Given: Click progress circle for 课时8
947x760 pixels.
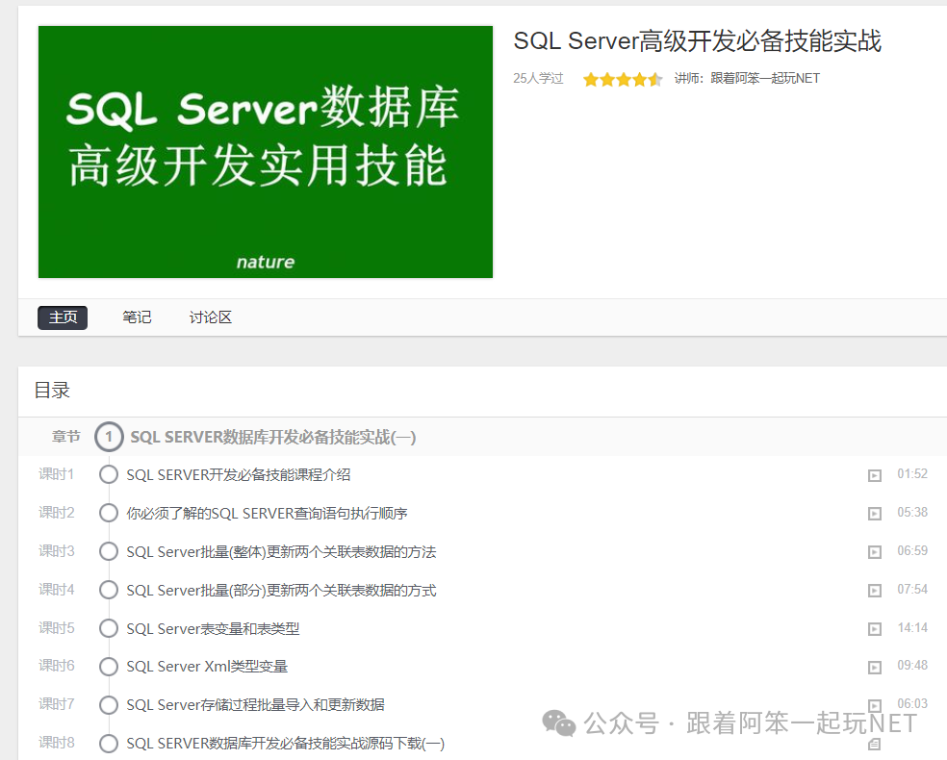Looking at the screenshot, I should click(109, 743).
